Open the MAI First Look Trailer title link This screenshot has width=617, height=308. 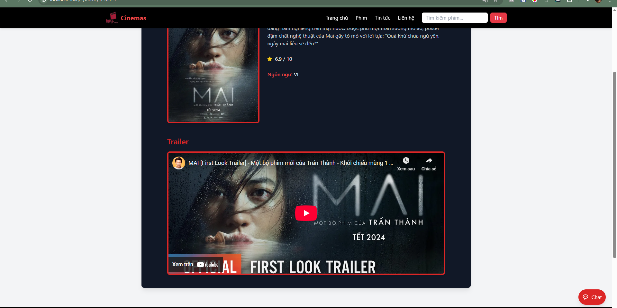point(291,163)
